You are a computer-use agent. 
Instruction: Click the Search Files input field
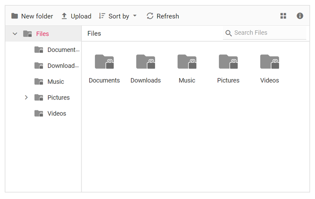click(269, 33)
